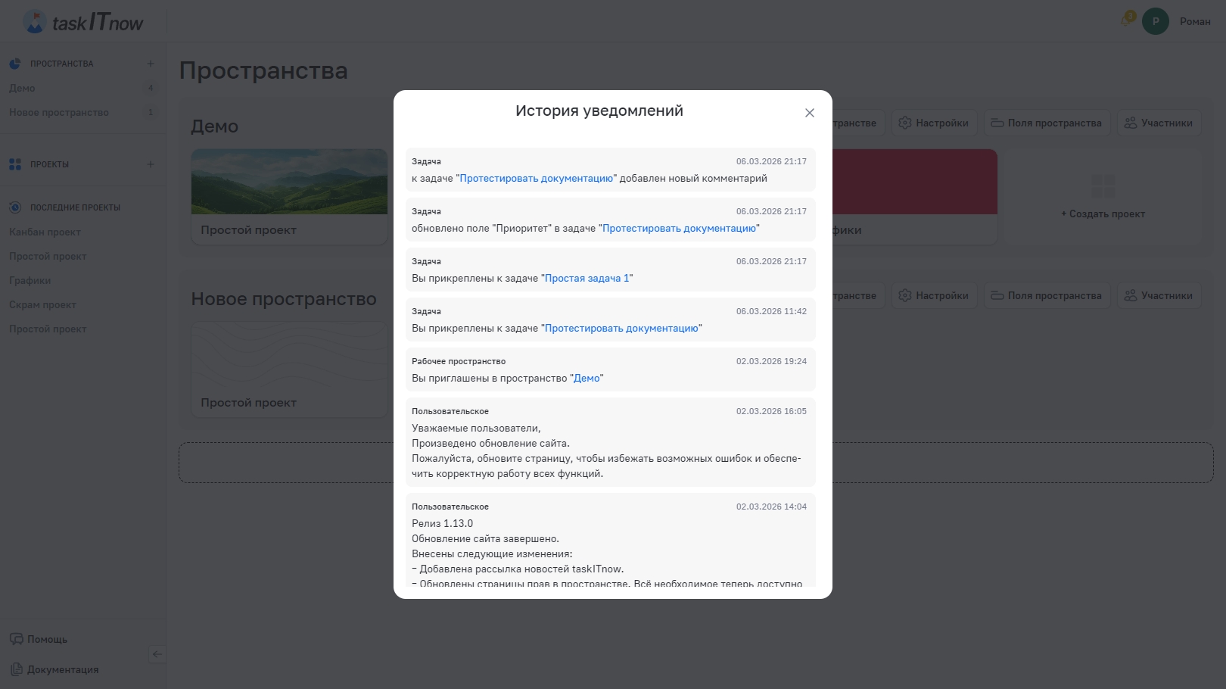Screen dimensions: 1226x689
Task: Click the notification bell icon
Action: click(1127, 20)
